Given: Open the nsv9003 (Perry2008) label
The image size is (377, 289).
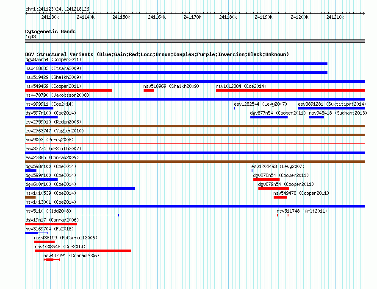Looking at the screenshot, I should coord(50,140).
